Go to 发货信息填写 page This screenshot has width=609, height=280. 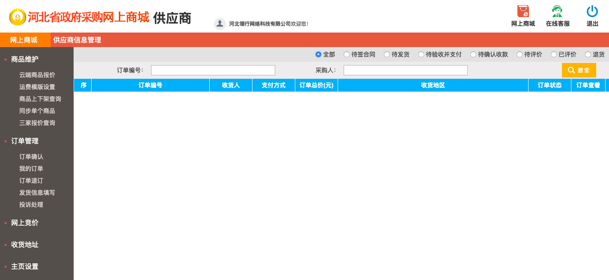coord(37,193)
